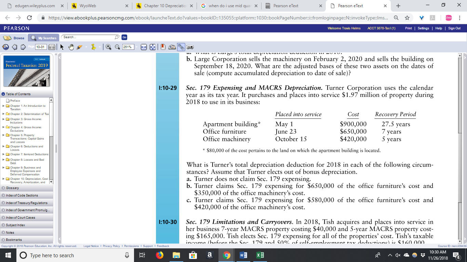Activate the Highlighter tool
Image resolution: width=467 pixels, height=262 pixels.
point(80,47)
